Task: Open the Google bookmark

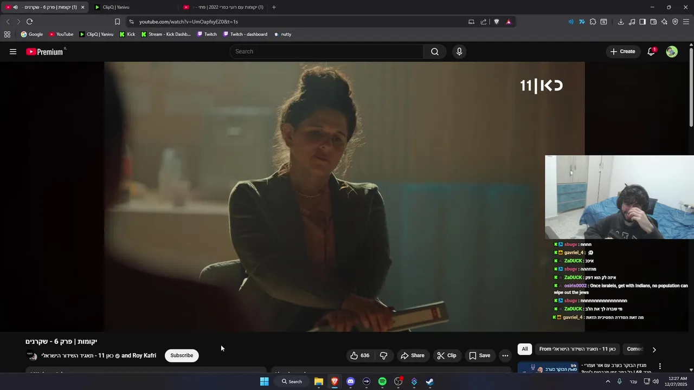Action: [x=31, y=34]
